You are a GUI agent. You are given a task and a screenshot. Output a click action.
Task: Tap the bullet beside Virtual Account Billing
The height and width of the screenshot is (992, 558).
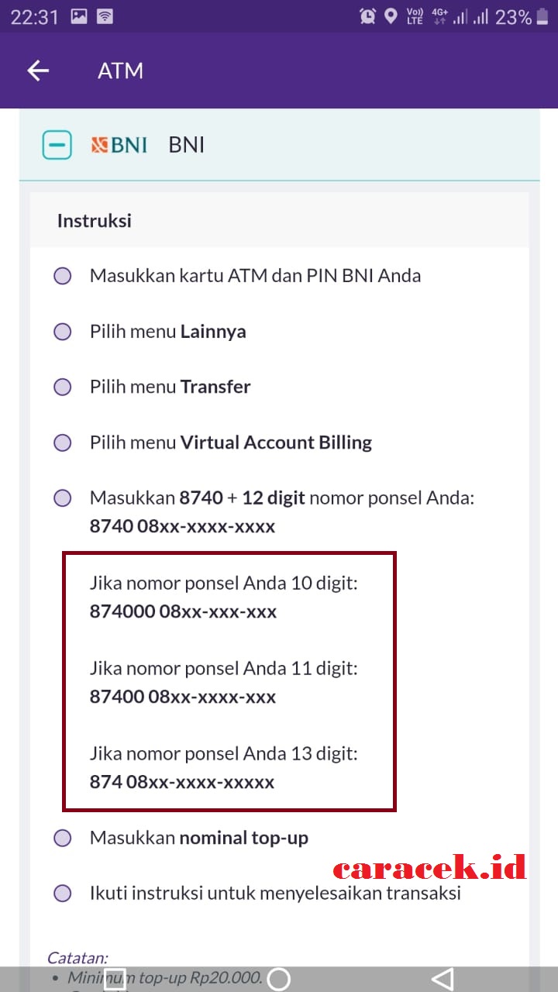[x=63, y=443]
